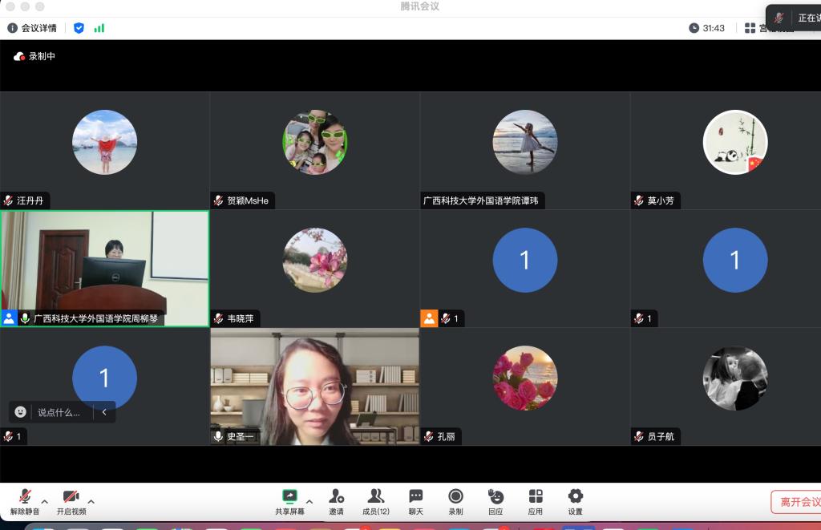Click the blue security shield icon
The width and height of the screenshot is (821, 530).
[79, 28]
